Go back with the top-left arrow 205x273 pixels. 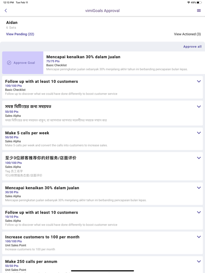(6, 11)
